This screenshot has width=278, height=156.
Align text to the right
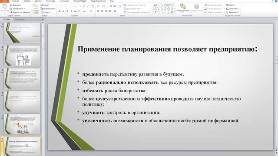pos(106,11)
